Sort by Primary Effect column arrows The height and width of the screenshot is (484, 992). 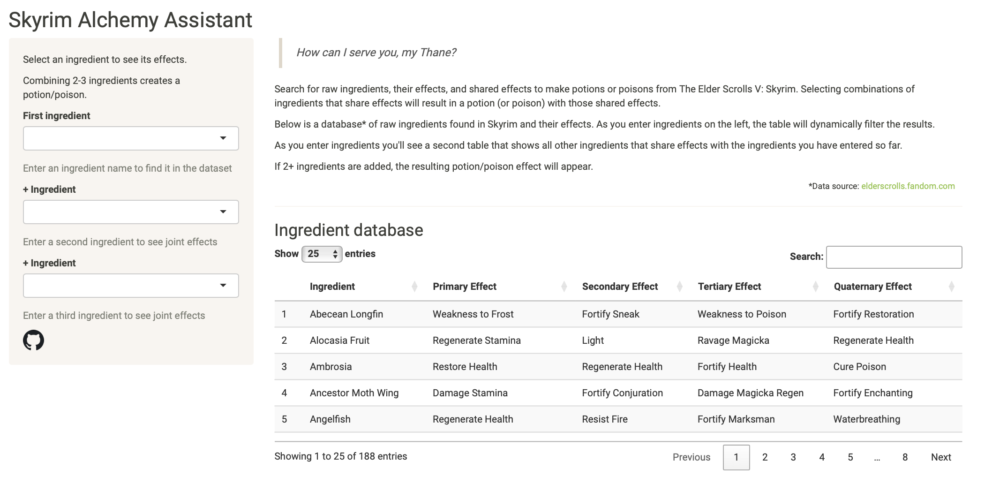tap(564, 287)
